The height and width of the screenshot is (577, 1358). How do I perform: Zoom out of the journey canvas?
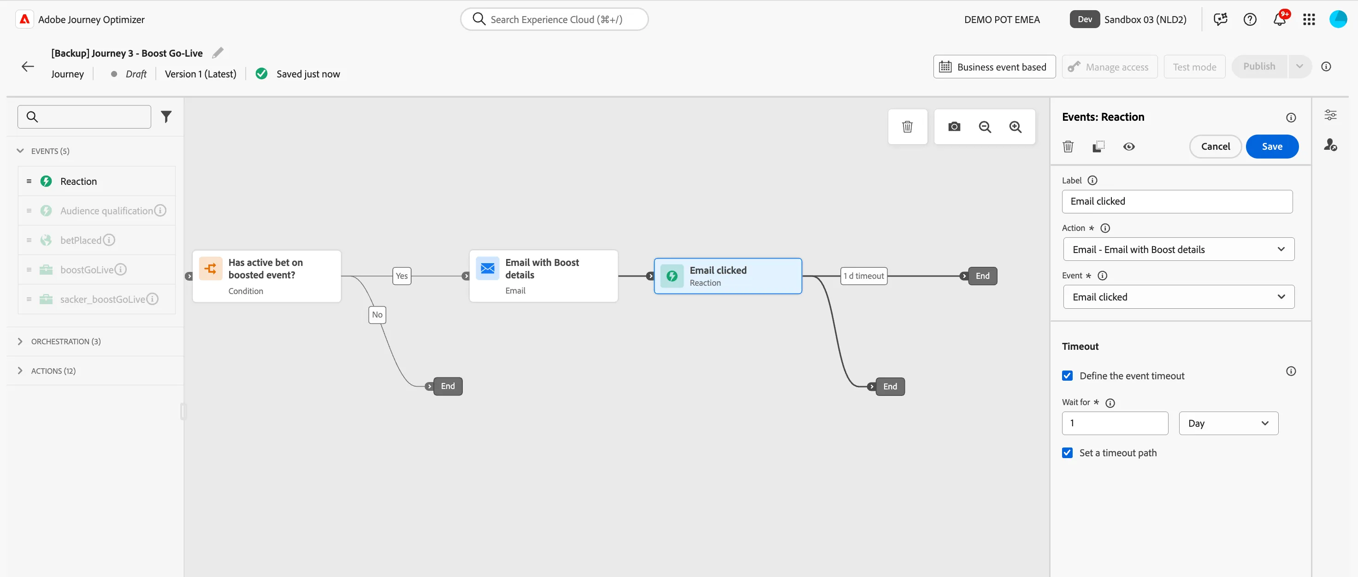click(985, 126)
